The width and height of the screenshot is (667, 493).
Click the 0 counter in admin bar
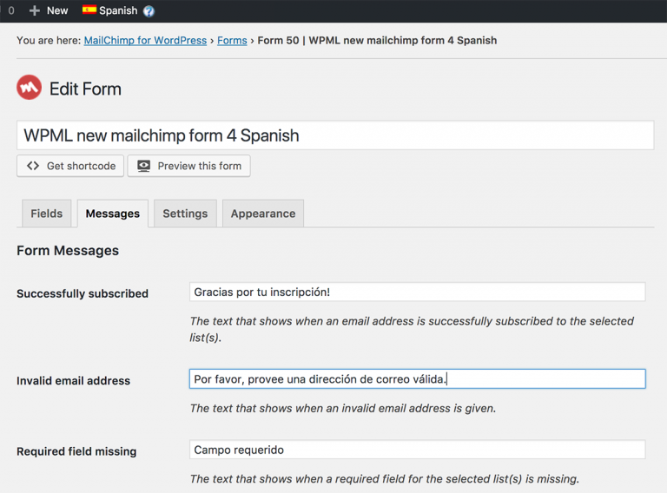(11, 10)
